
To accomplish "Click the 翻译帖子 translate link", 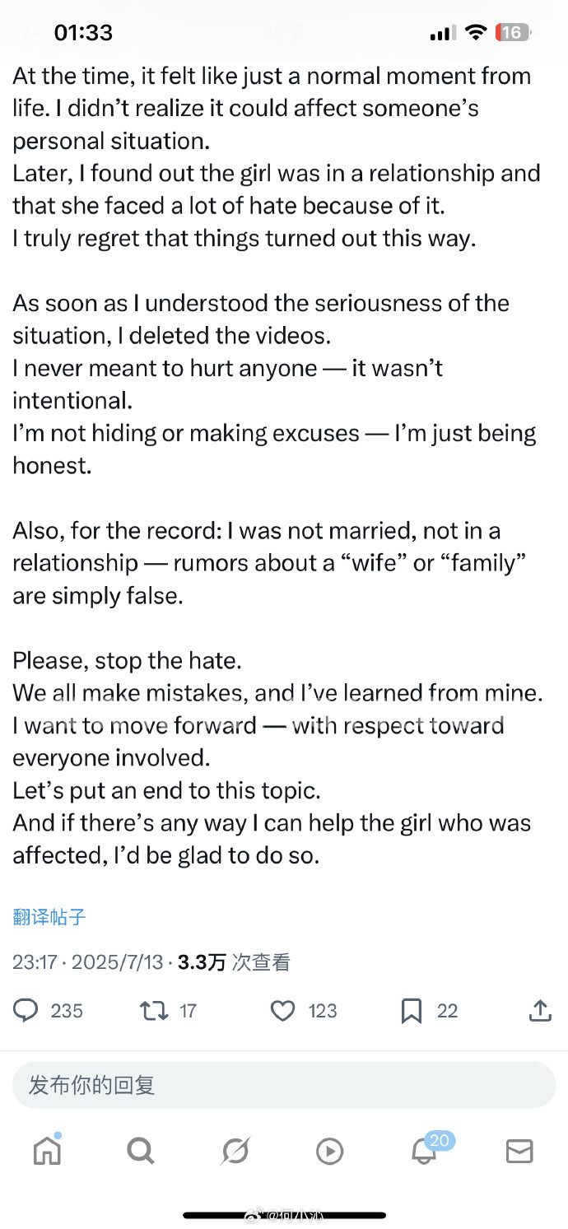I will click(49, 917).
